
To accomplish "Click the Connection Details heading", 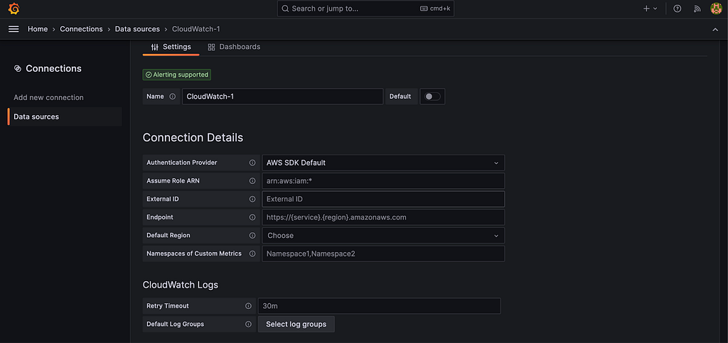I will coord(193,138).
